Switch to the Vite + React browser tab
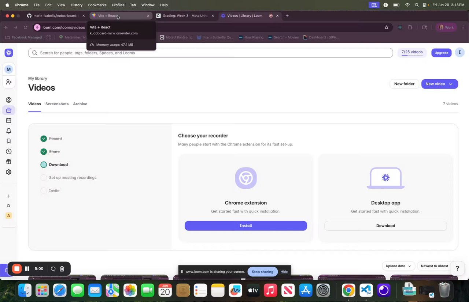The height and width of the screenshot is (302, 469). pyautogui.click(x=121, y=16)
